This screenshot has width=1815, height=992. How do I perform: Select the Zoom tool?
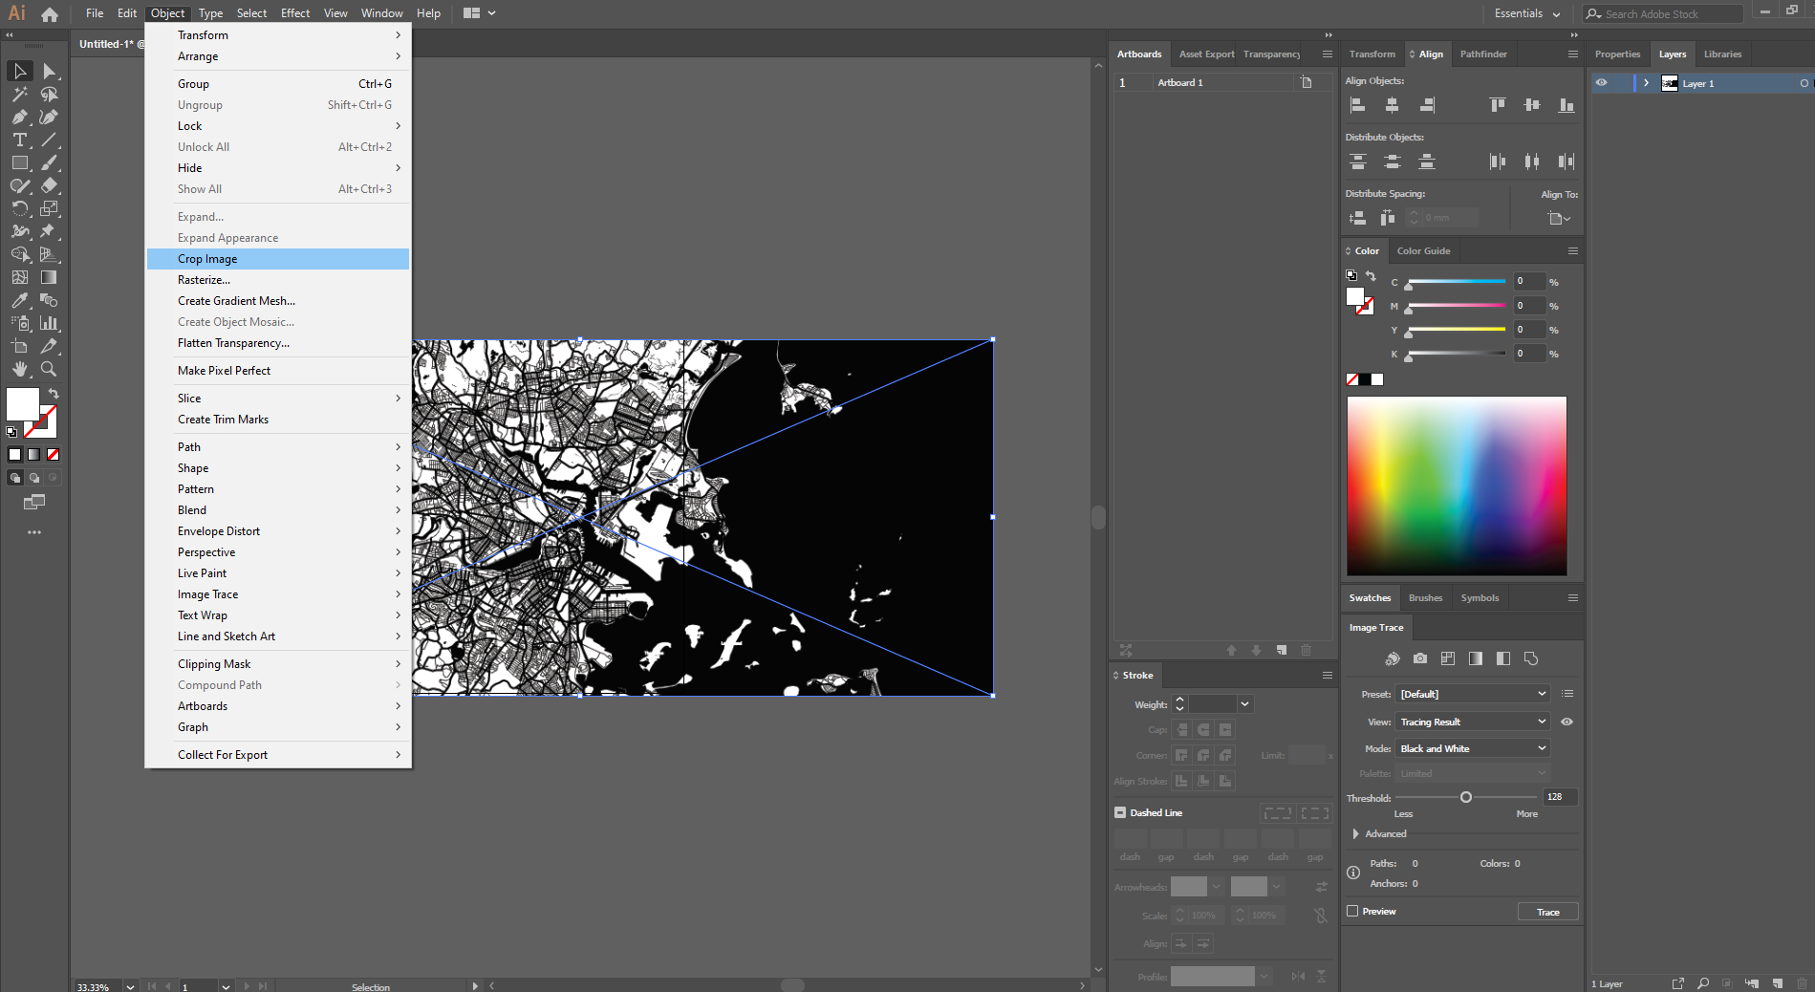coord(47,369)
